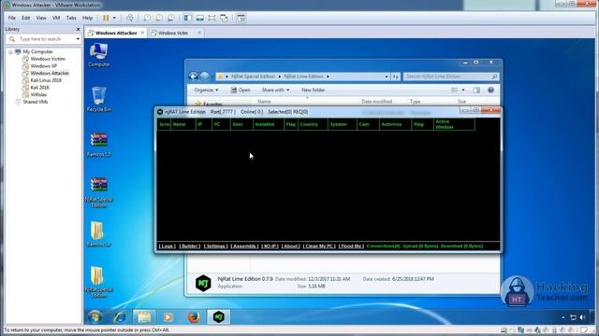
Task: Select Wifislax in the library tree
Action: coord(38,94)
